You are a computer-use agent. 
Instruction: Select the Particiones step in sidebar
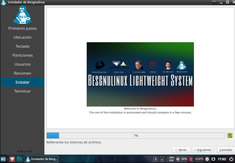(x=23, y=55)
